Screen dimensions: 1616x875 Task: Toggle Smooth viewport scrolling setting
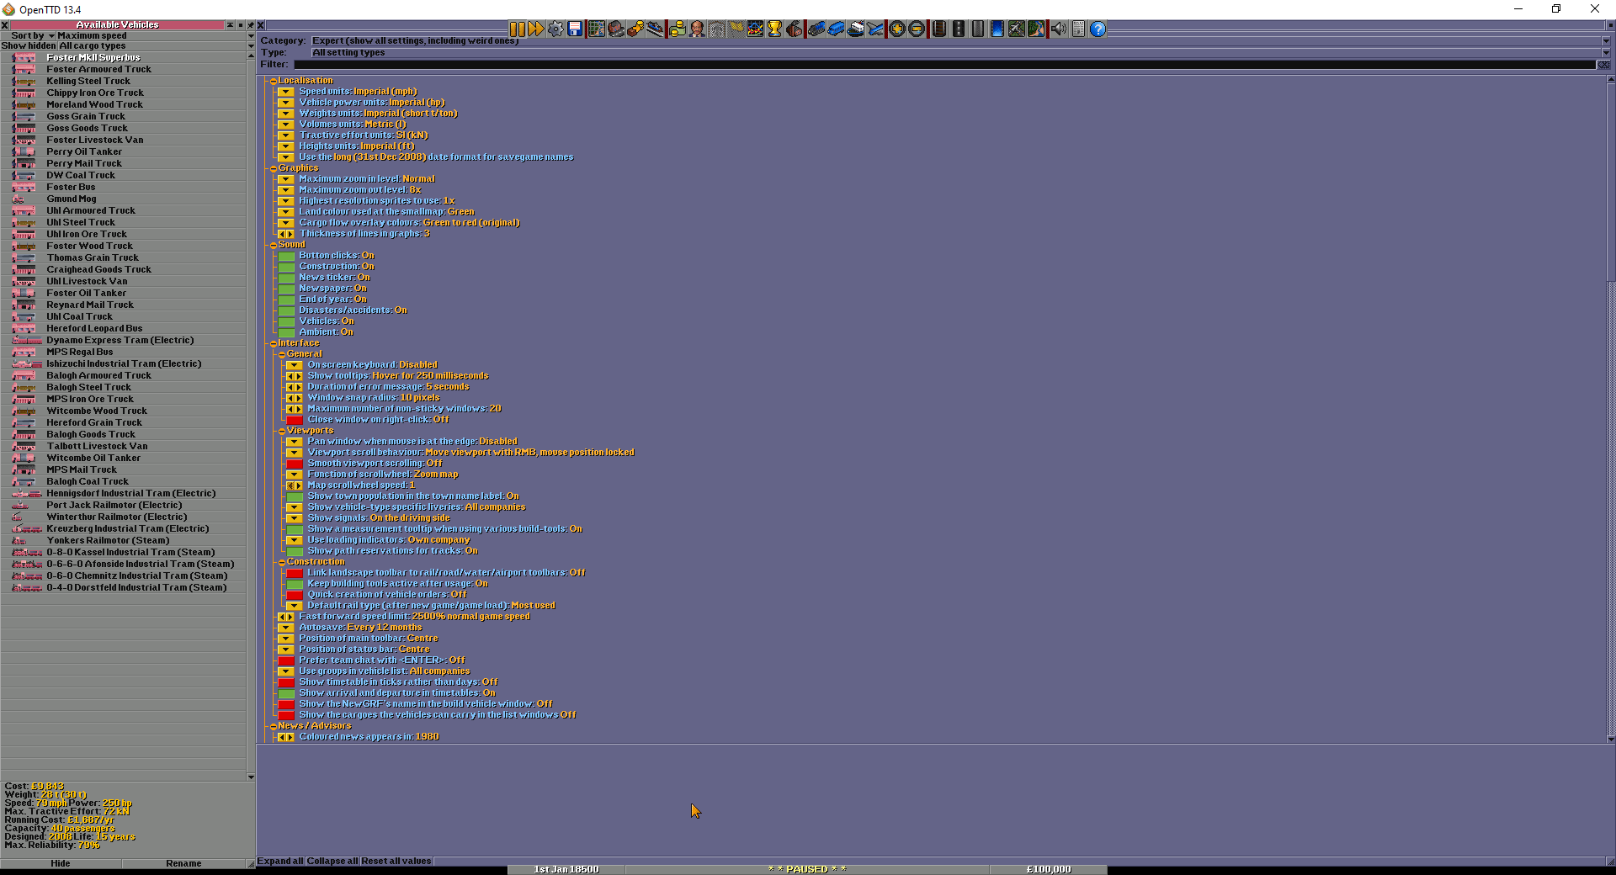click(x=295, y=464)
